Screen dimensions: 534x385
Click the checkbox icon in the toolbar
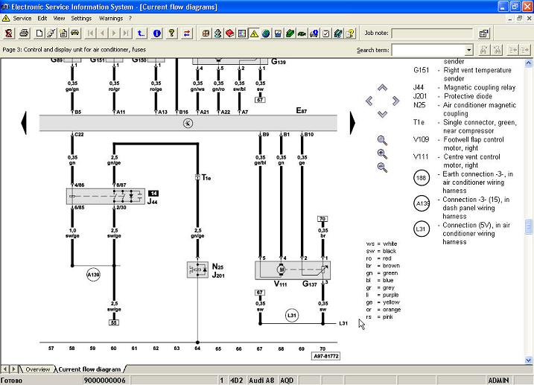(325, 34)
